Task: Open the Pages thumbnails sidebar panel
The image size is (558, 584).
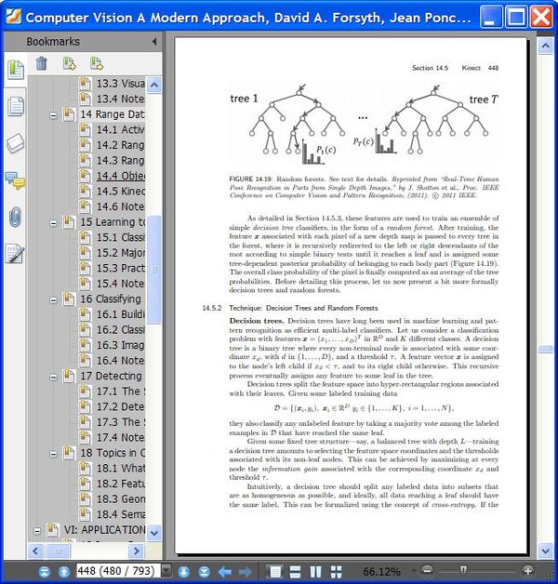Action: 16,106
